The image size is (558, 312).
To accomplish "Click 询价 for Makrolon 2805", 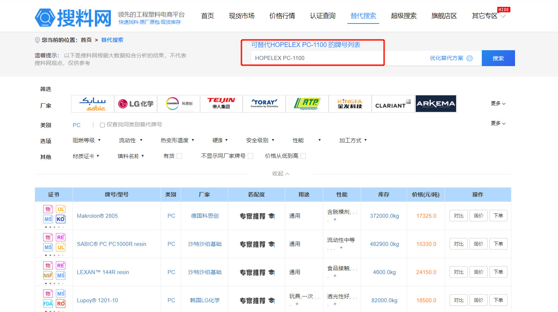I will (x=478, y=216).
